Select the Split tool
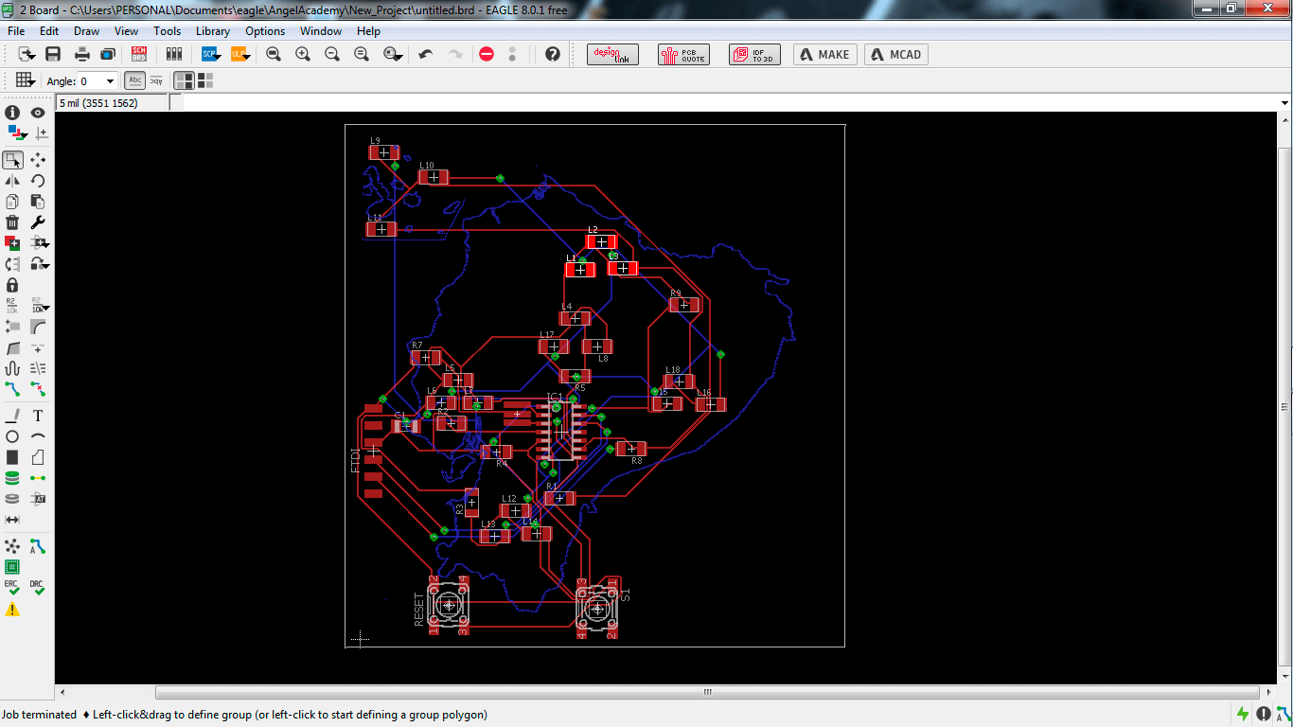 (12, 347)
